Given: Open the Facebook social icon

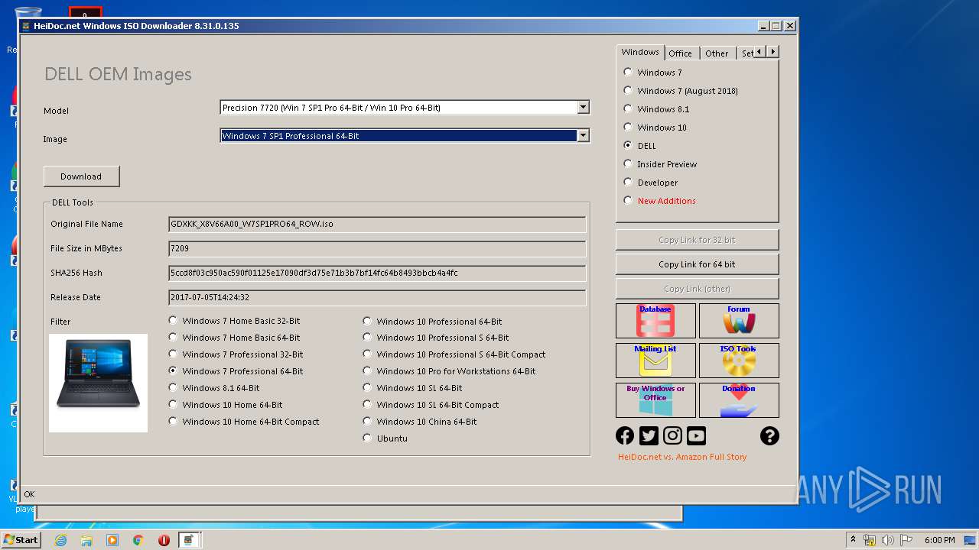Looking at the screenshot, I should tap(625, 435).
